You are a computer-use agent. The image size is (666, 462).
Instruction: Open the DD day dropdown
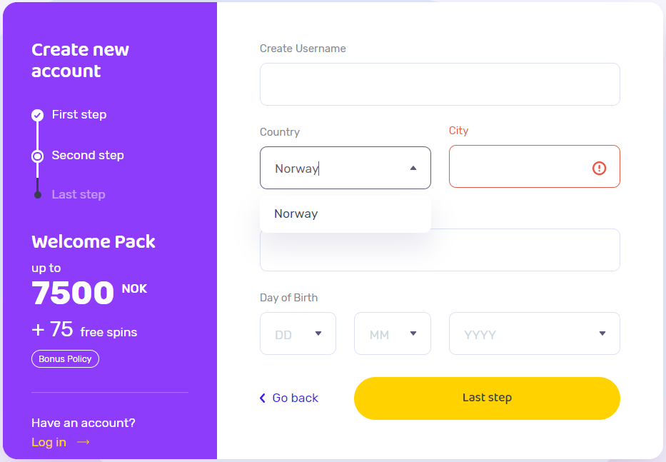pyautogui.click(x=298, y=333)
